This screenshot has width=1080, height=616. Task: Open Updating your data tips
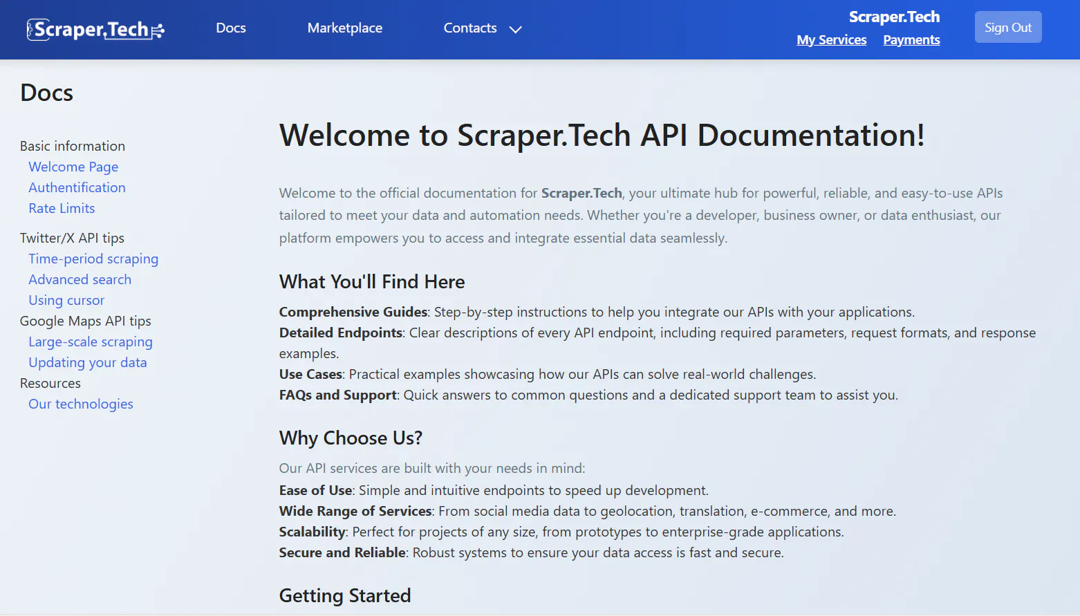[88, 362]
